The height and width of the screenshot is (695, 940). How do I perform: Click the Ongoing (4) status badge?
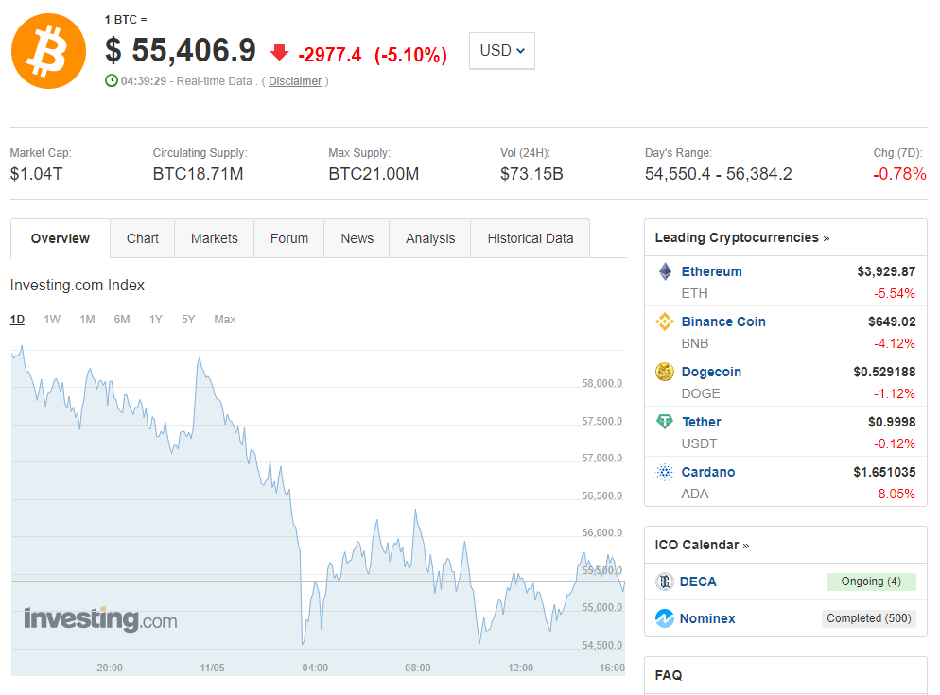pyautogui.click(x=871, y=582)
